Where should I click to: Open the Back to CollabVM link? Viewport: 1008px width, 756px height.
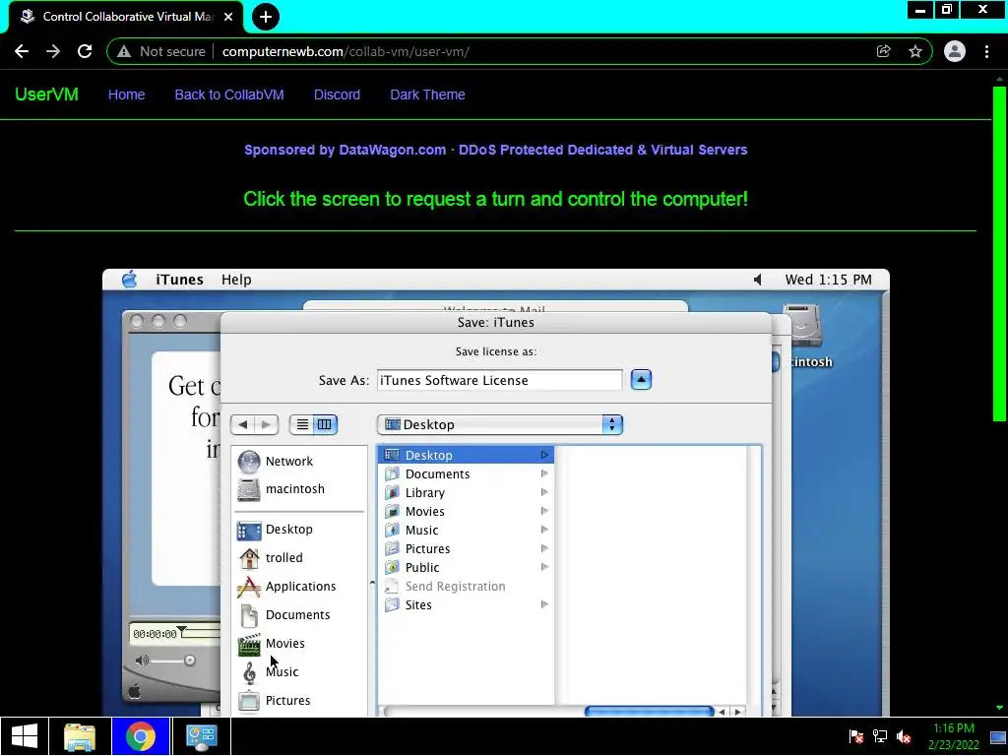[228, 94]
